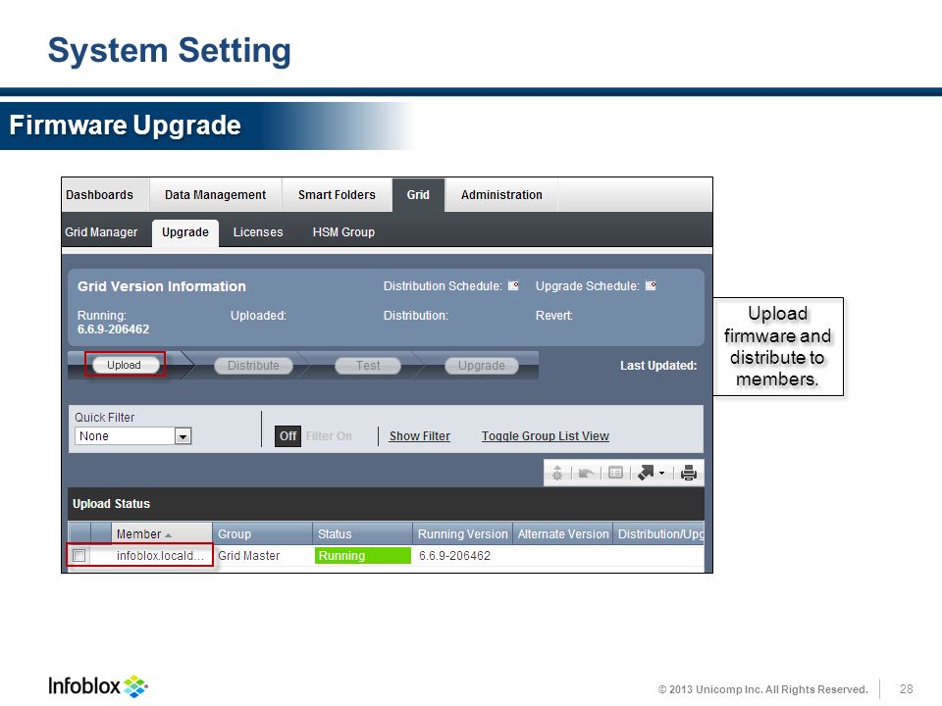
Task: Expand the export icon dropdown arrow
Action: point(661,473)
